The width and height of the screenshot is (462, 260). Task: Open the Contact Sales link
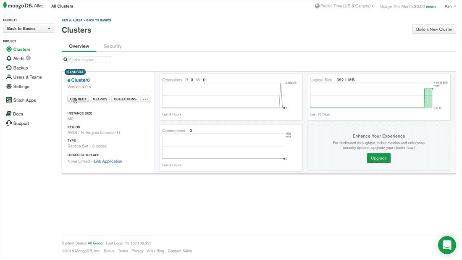tap(180, 251)
